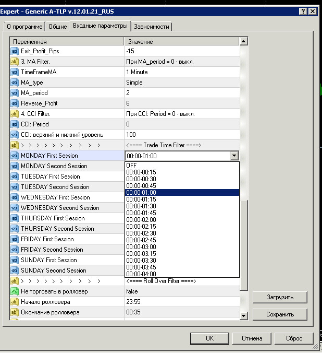Switch to the Общие tab
Image resolution: width=322 pixels, height=353 pixels.
point(58,27)
